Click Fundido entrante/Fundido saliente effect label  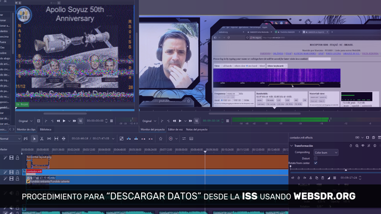[50, 181]
